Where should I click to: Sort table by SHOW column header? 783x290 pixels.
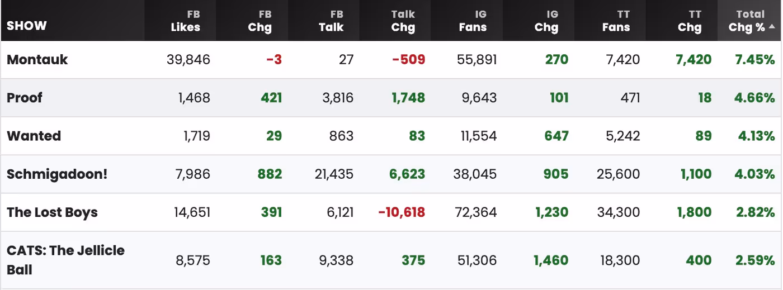[27, 26]
